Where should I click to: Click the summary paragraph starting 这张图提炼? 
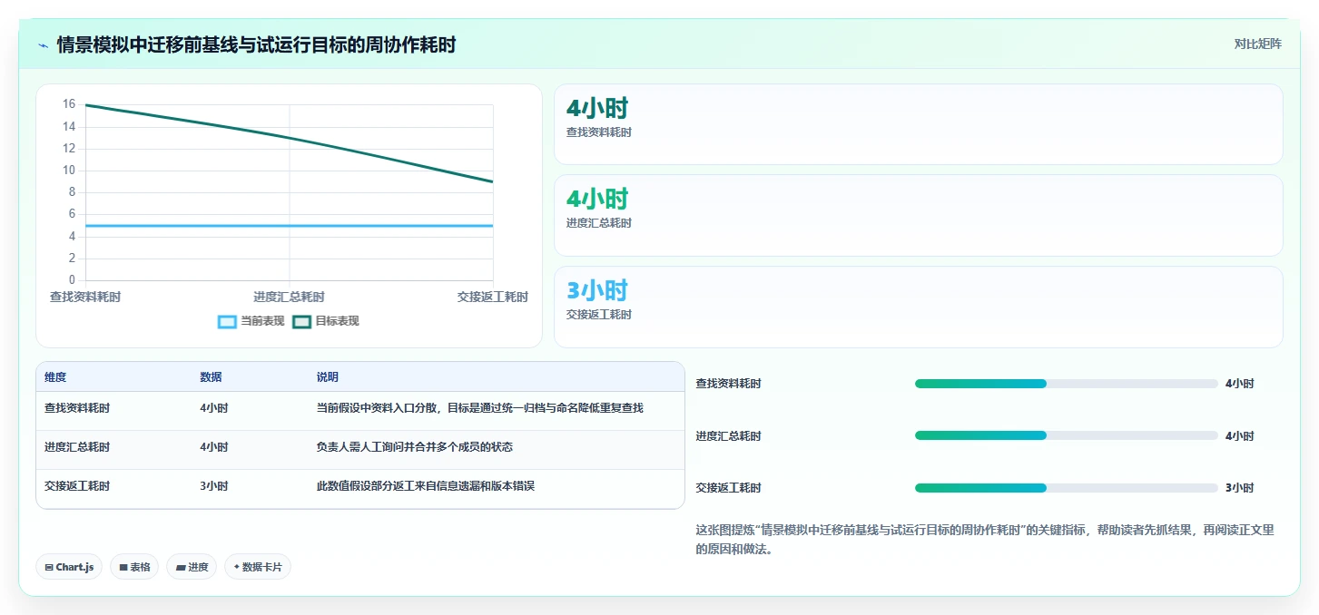(985, 540)
